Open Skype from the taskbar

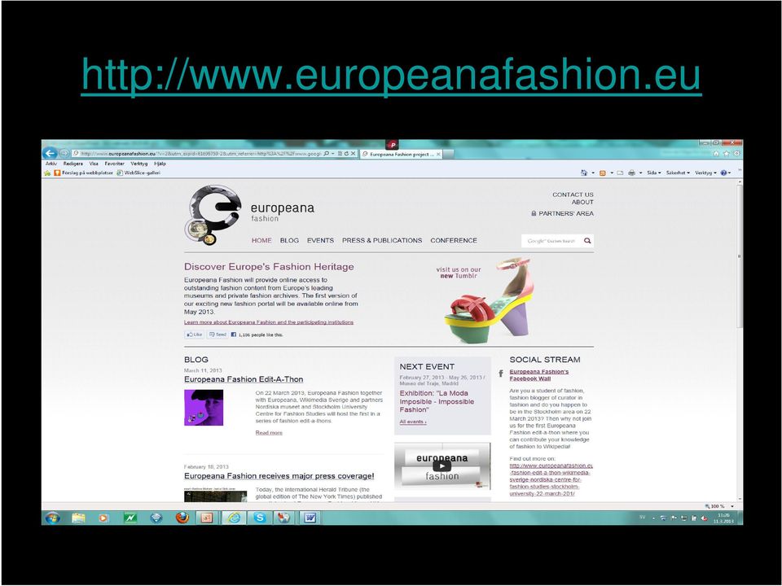pyautogui.click(x=259, y=518)
